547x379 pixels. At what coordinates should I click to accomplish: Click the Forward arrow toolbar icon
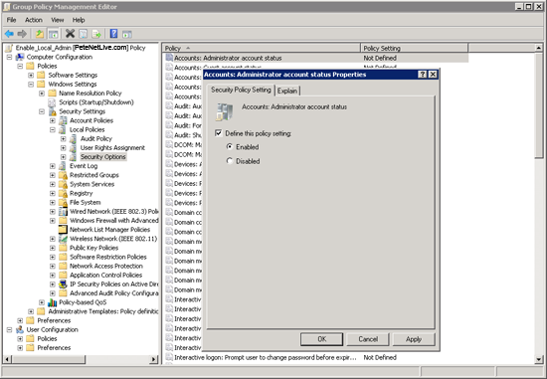[x=22, y=34]
